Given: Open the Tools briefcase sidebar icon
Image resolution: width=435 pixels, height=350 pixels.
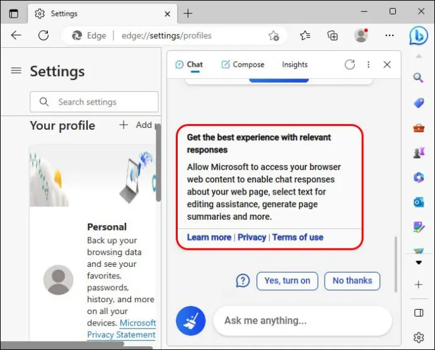Looking at the screenshot, I should (419, 128).
